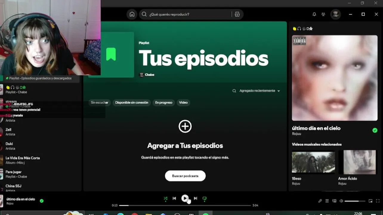383x215 pixels.
Task: Open 'China SSJ' in the sidebar
Action: coord(40,188)
